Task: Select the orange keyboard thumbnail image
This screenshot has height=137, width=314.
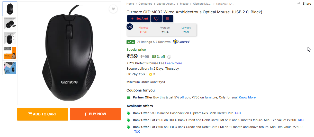Action: 10,53
